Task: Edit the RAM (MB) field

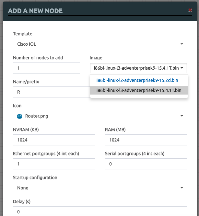Action: coord(146,140)
